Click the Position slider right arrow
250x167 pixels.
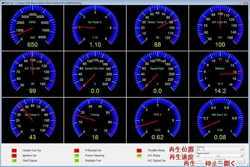coord(241,149)
